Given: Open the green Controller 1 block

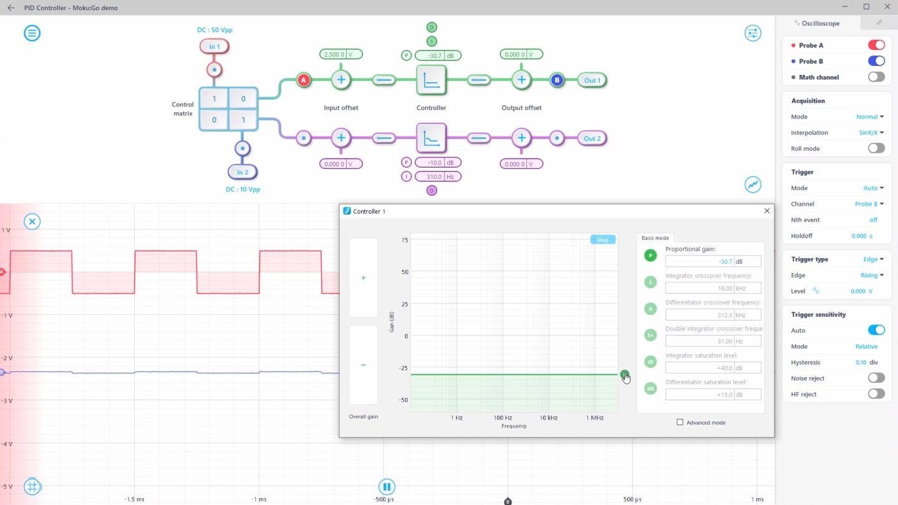Looking at the screenshot, I should click(x=431, y=80).
